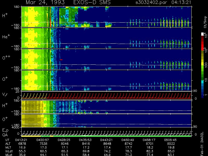Click the UT value '0443:21'
The height and width of the screenshot is (156, 208).
point(106,140)
